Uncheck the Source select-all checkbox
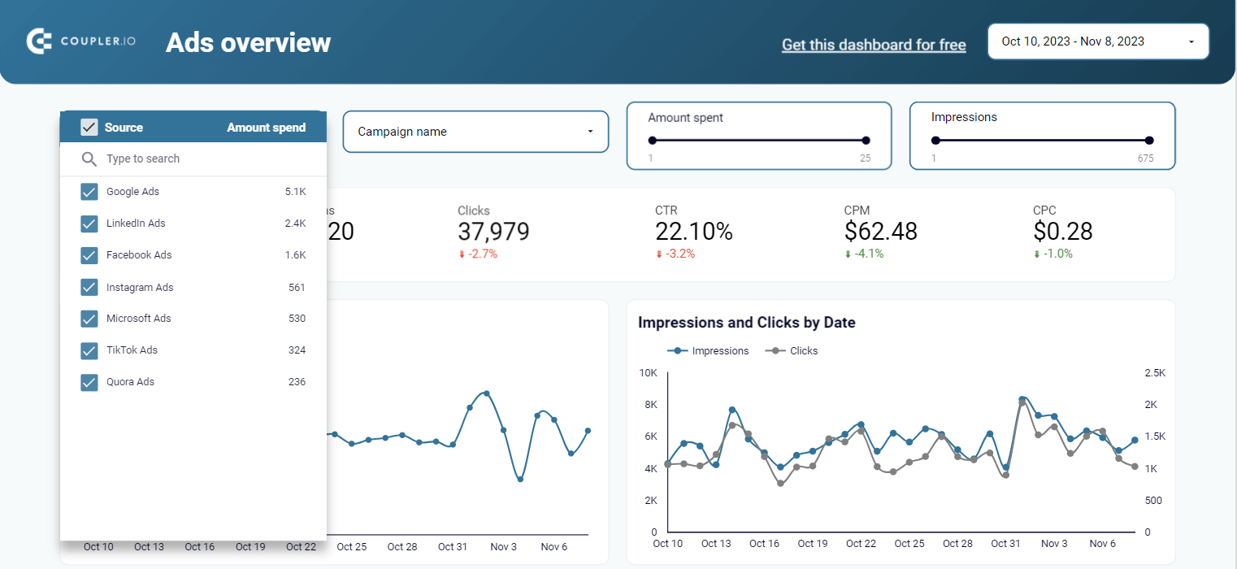 [89, 127]
